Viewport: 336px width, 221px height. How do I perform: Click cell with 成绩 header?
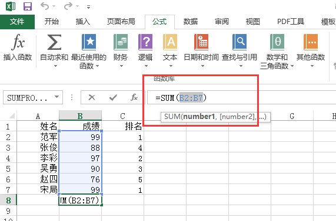pyautogui.click(x=80, y=126)
